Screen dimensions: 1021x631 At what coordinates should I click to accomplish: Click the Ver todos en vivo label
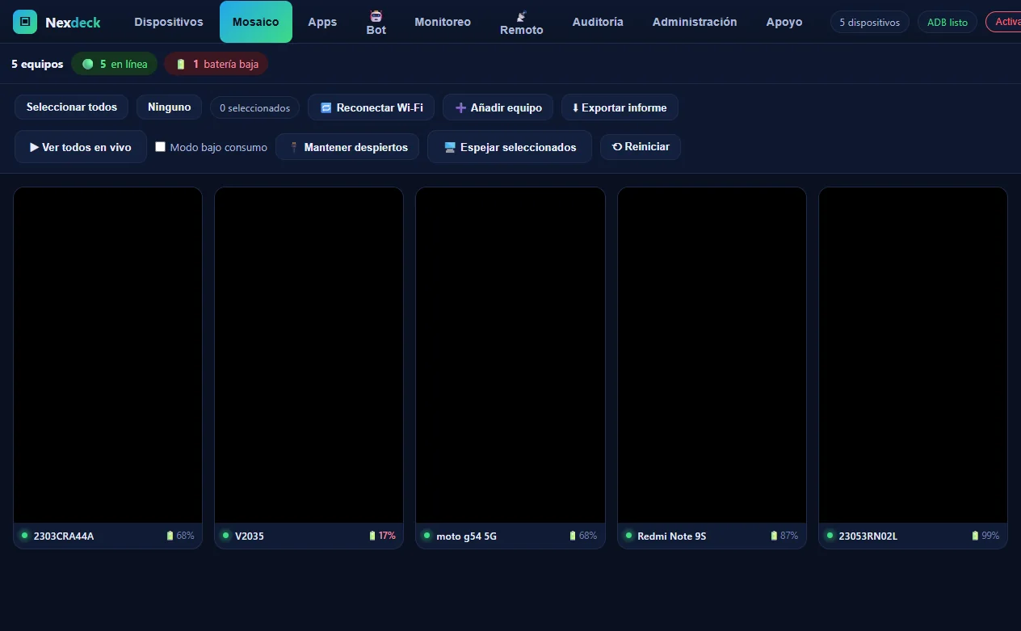pos(86,147)
